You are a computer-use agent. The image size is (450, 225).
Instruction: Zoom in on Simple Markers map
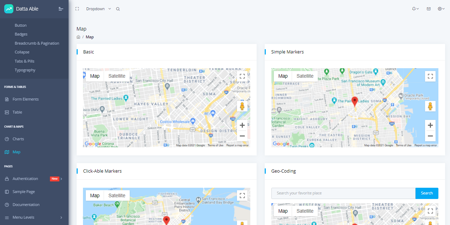[x=430, y=125]
